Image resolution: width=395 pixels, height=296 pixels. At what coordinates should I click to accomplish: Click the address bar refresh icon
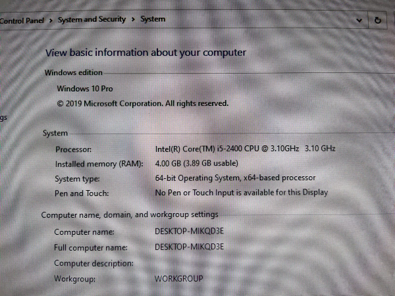pos(377,20)
